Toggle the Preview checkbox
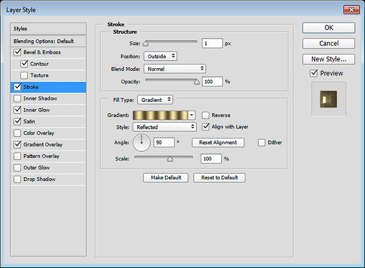 point(314,74)
